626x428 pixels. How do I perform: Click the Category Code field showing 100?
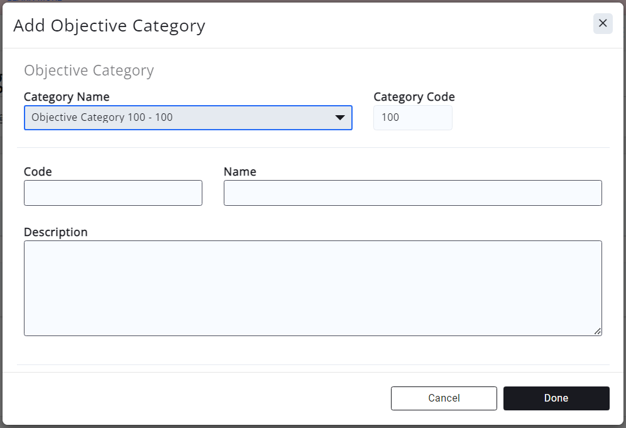pos(412,118)
